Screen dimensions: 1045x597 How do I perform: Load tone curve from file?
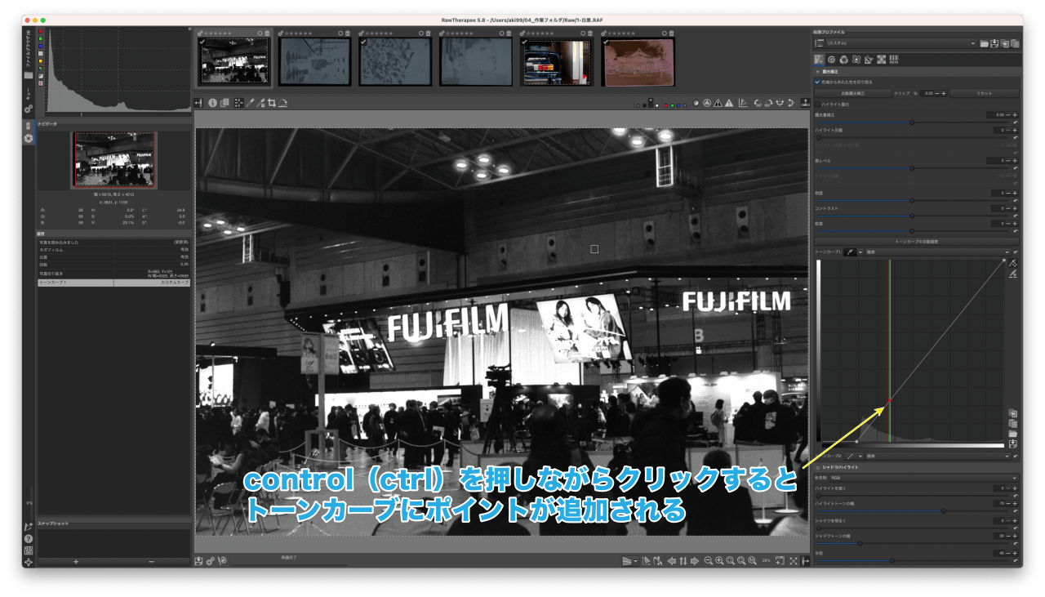click(1013, 434)
